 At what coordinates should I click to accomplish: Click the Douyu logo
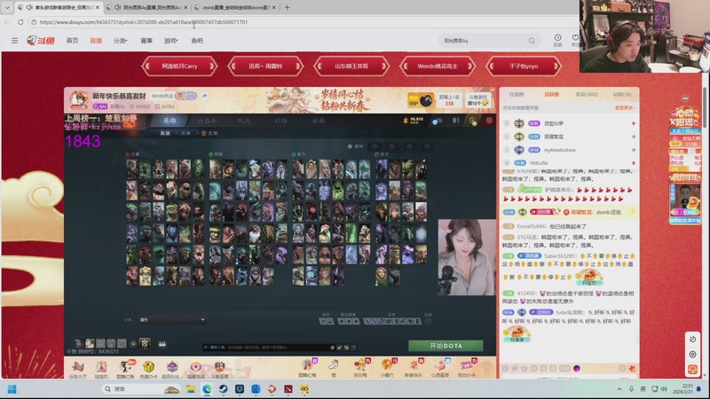pos(41,40)
